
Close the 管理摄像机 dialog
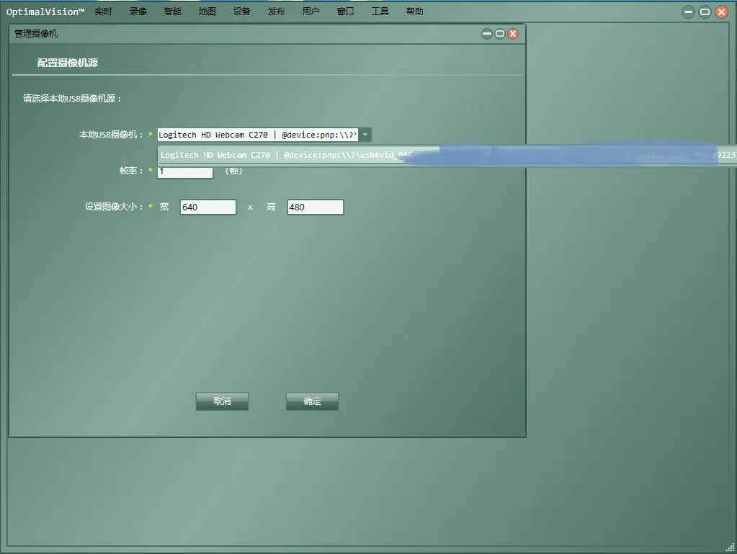point(513,34)
